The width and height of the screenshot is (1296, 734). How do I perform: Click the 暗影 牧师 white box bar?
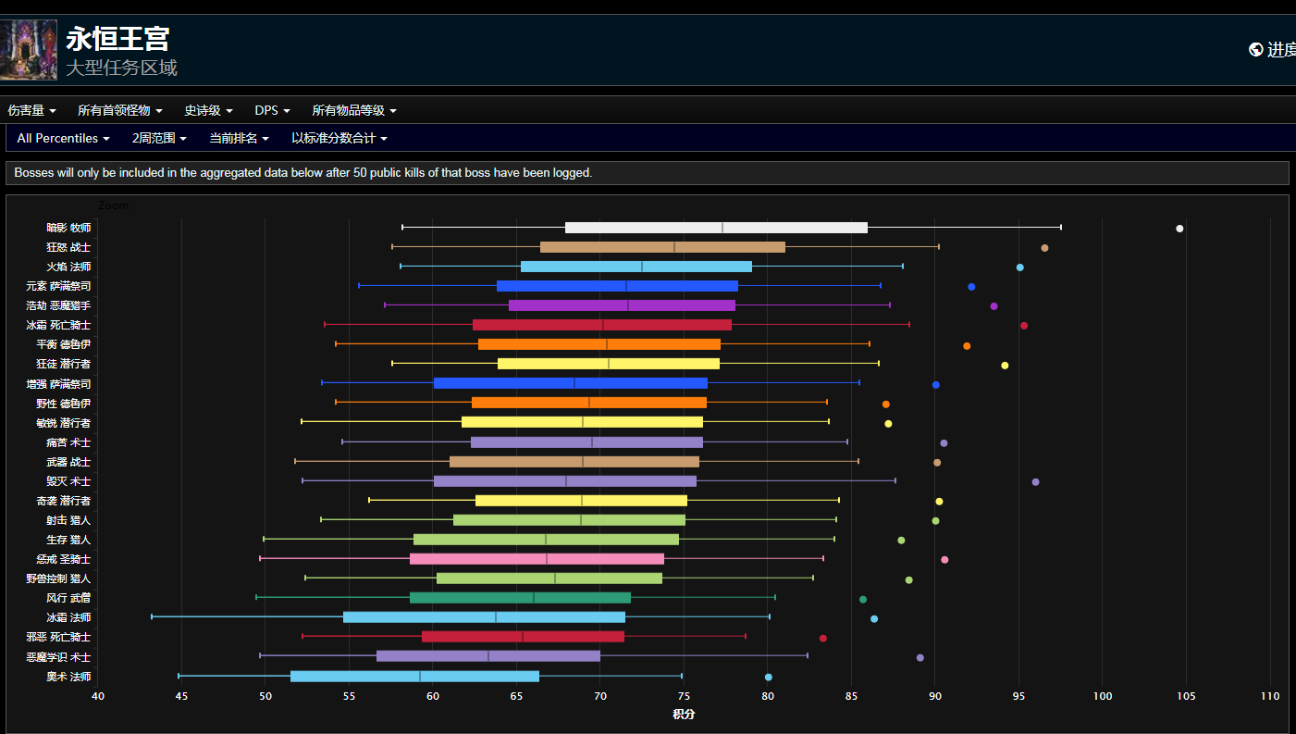(716, 228)
